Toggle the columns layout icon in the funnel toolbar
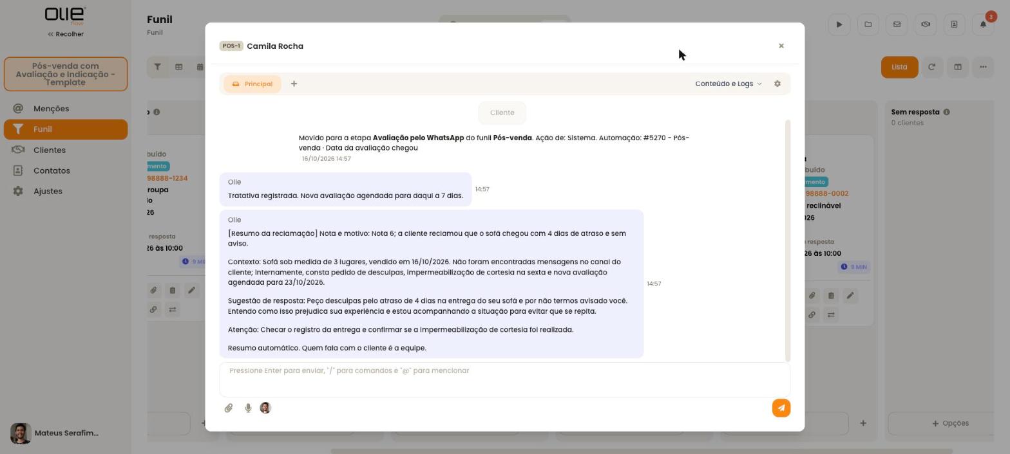Viewport: 1010px width, 454px height. [x=958, y=67]
